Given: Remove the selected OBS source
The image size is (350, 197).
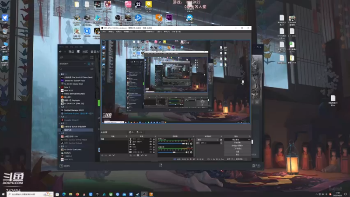Looking at the screenshot, I should 134,155.
